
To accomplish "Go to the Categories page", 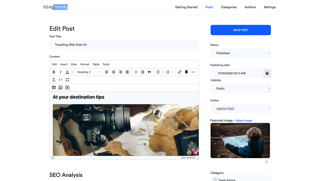I will coord(229,7).
